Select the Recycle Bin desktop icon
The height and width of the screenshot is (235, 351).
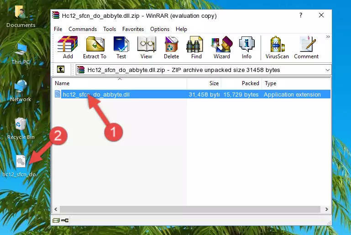tap(21, 129)
